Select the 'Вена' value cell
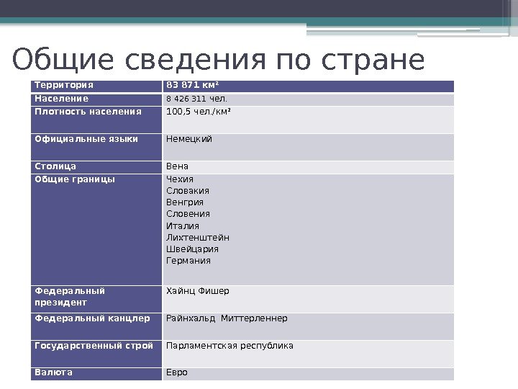Image resolution: width=518 pixels, height=389 pixels. click(308, 167)
